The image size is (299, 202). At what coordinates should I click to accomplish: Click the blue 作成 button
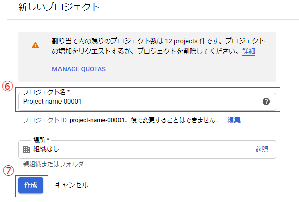coord(31,185)
